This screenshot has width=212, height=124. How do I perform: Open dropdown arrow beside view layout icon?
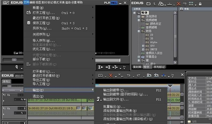click(195, 5)
